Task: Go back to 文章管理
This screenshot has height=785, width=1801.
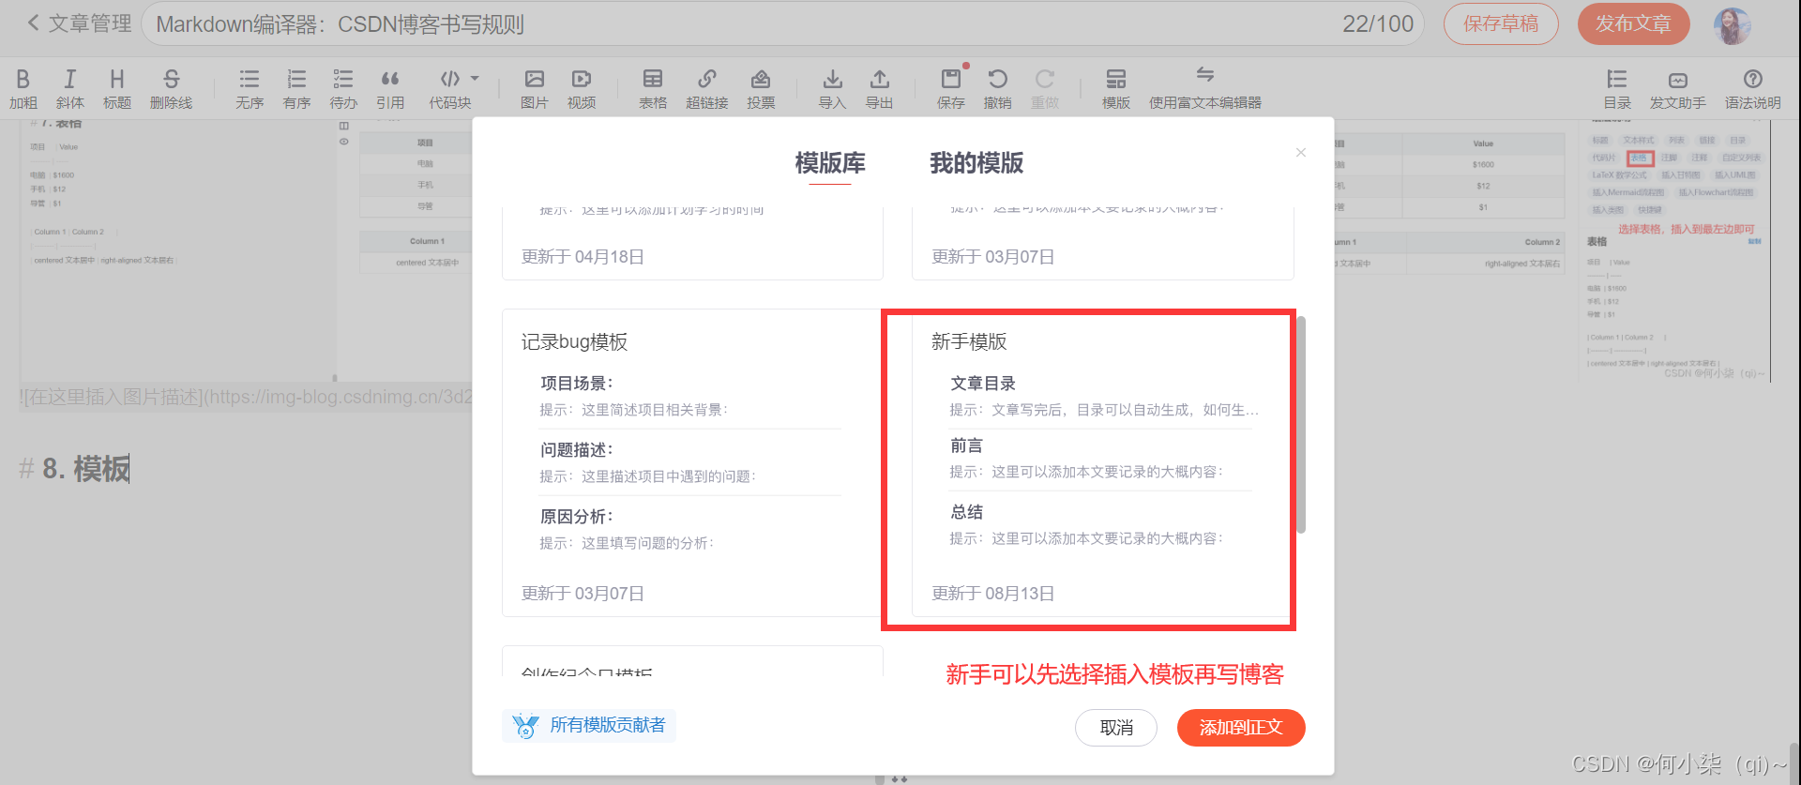Action: [x=80, y=23]
